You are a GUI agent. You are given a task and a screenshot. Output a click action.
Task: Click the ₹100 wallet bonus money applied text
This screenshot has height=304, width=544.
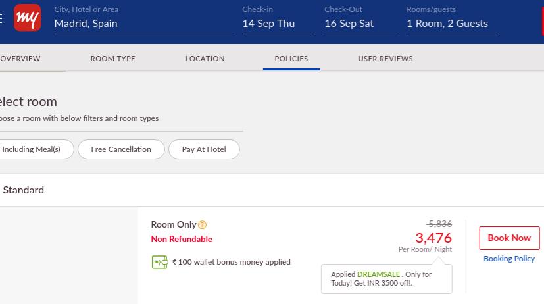tap(232, 262)
